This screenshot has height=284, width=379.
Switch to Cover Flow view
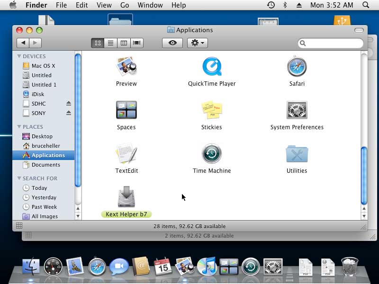[137, 43]
